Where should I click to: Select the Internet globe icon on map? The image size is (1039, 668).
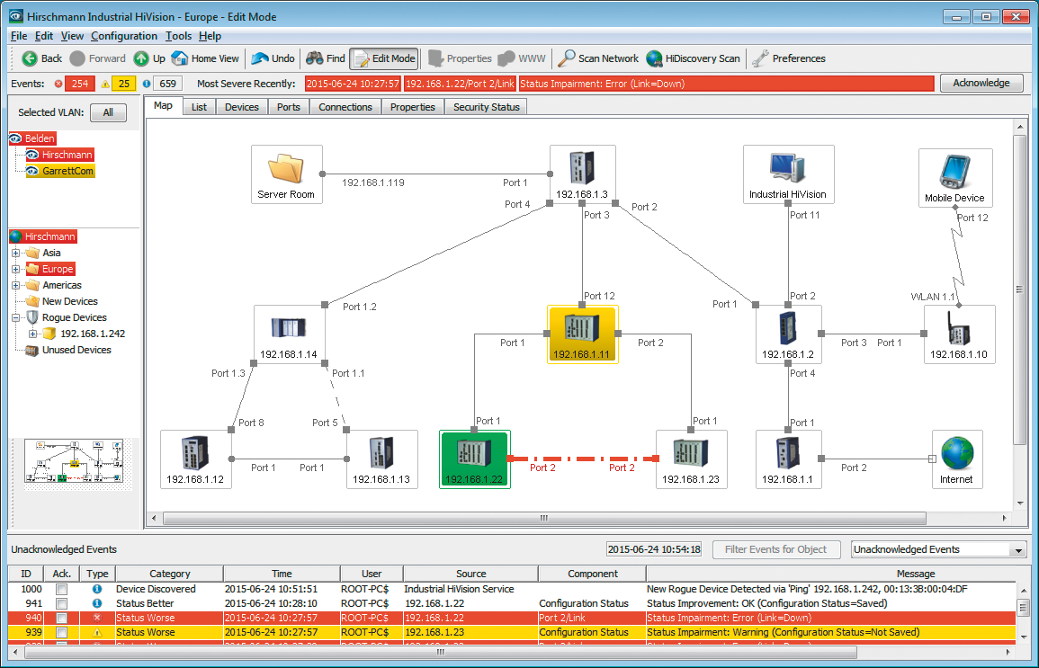[x=955, y=452]
